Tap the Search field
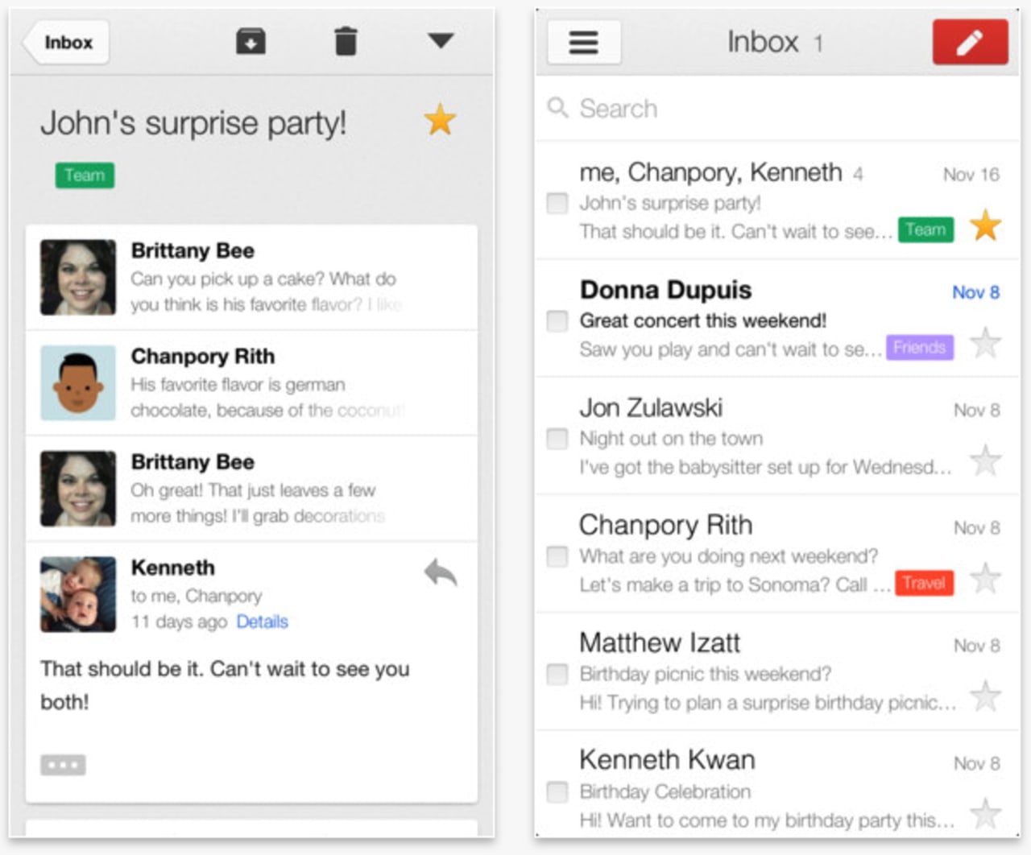 click(777, 109)
